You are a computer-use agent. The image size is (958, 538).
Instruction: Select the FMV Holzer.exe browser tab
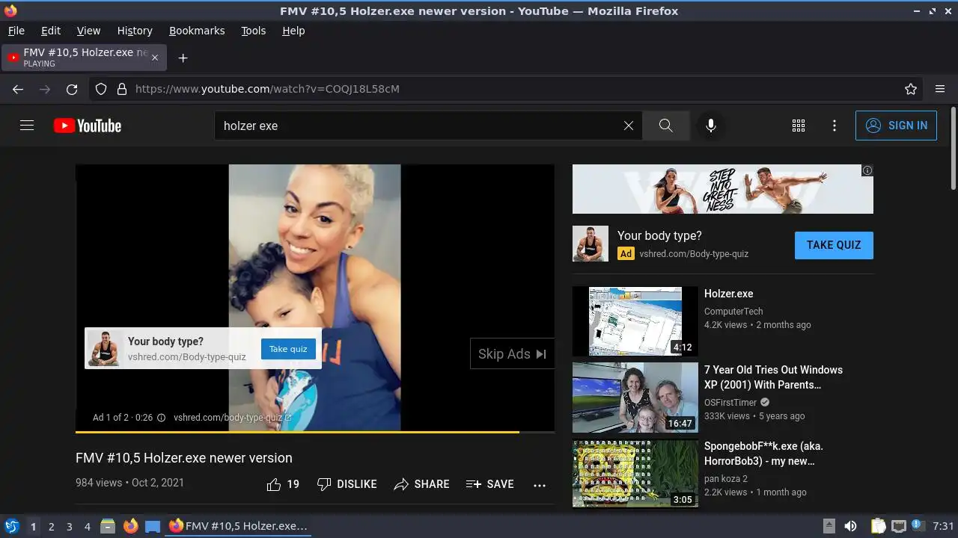pos(85,58)
